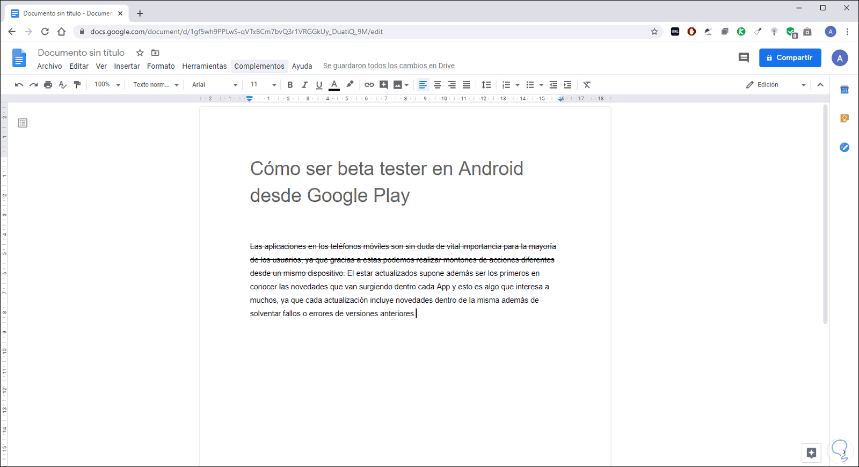Image resolution: width=859 pixels, height=467 pixels.
Task: Print the document using printer icon
Action: pyautogui.click(x=48, y=85)
